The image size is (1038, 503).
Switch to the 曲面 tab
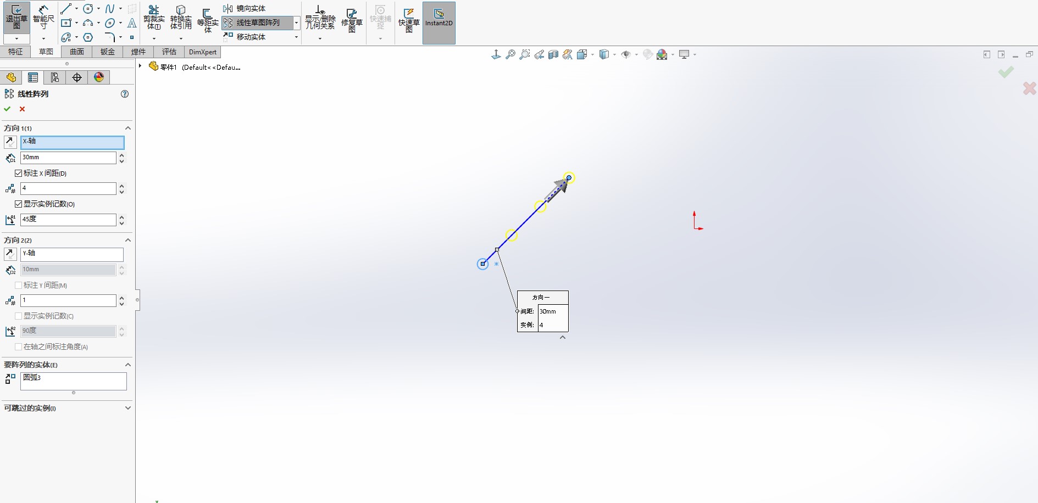(x=77, y=52)
